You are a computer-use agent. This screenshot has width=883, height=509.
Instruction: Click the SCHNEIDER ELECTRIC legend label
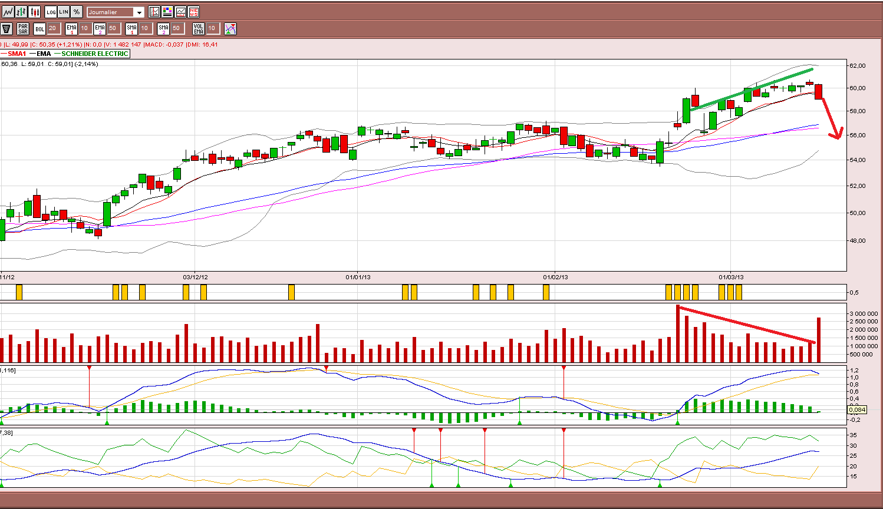pos(95,54)
